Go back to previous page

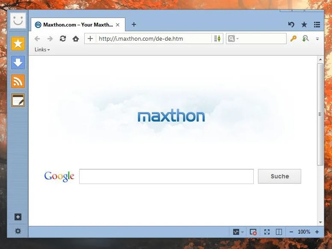click(37, 39)
